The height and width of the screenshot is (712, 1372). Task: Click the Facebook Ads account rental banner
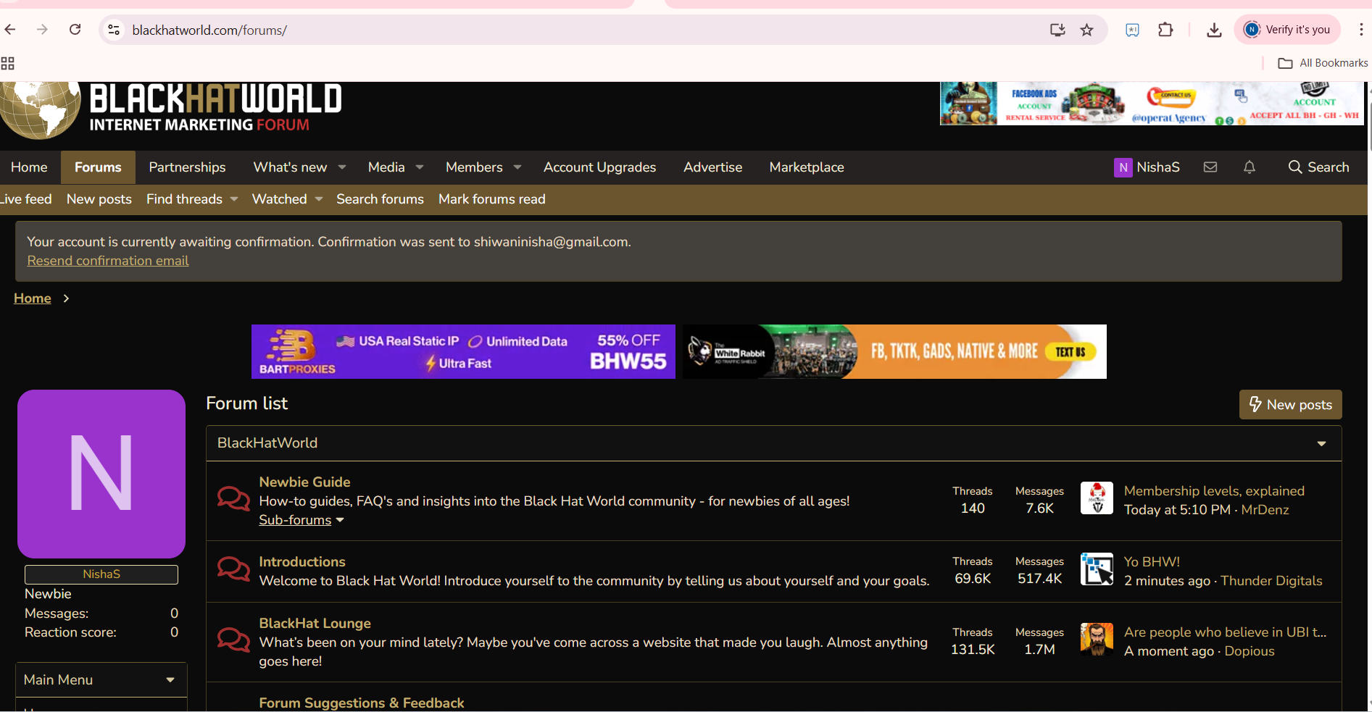(1152, 104)
